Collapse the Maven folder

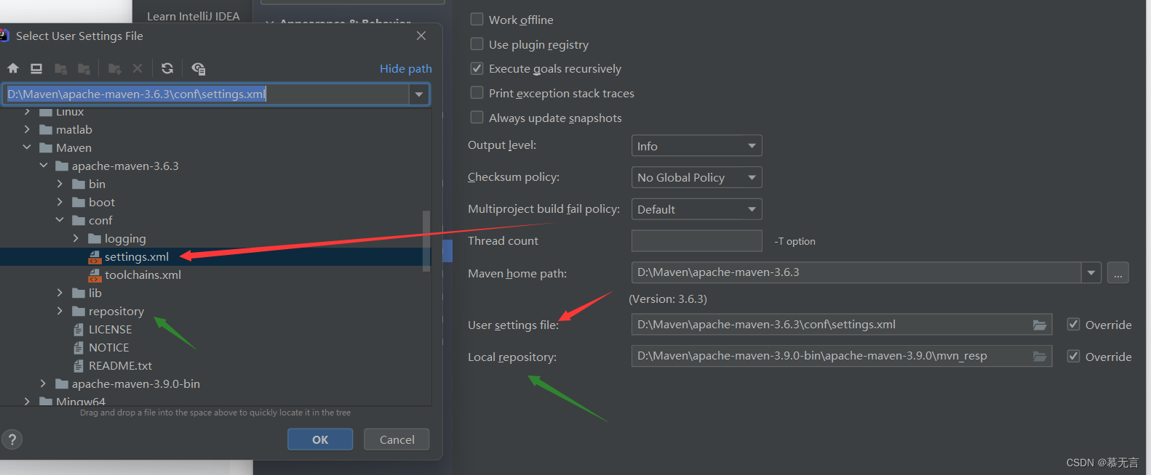[x=27, y=147]
